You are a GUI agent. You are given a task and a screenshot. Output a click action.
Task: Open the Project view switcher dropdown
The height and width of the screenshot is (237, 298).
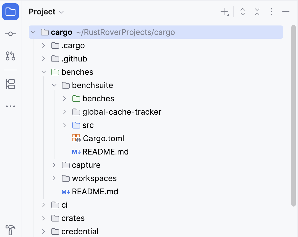[61, 12]
